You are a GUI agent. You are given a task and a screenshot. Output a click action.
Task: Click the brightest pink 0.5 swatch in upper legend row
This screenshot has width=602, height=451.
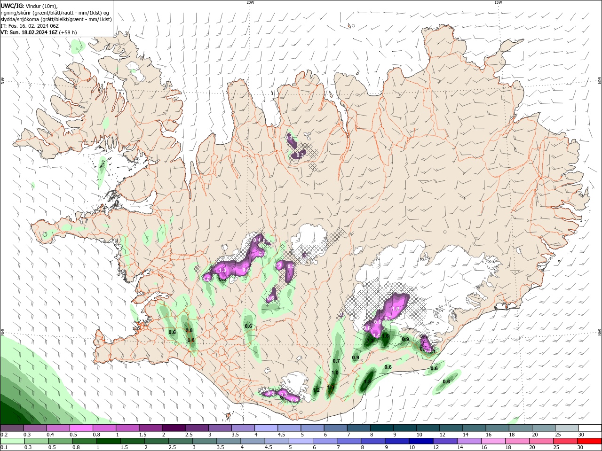click(81, 428)
